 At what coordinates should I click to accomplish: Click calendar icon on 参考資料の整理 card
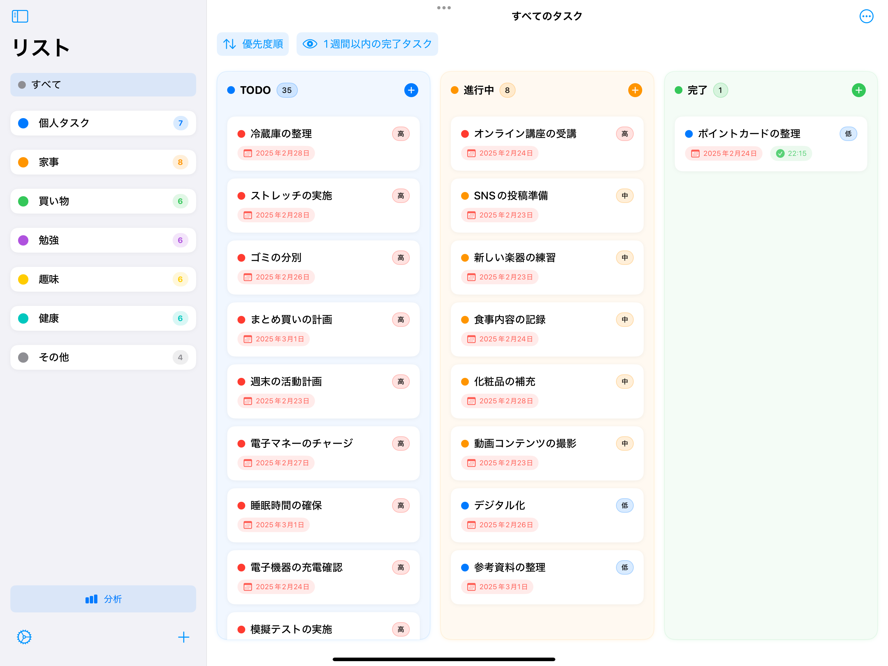[x=471, y=587]
